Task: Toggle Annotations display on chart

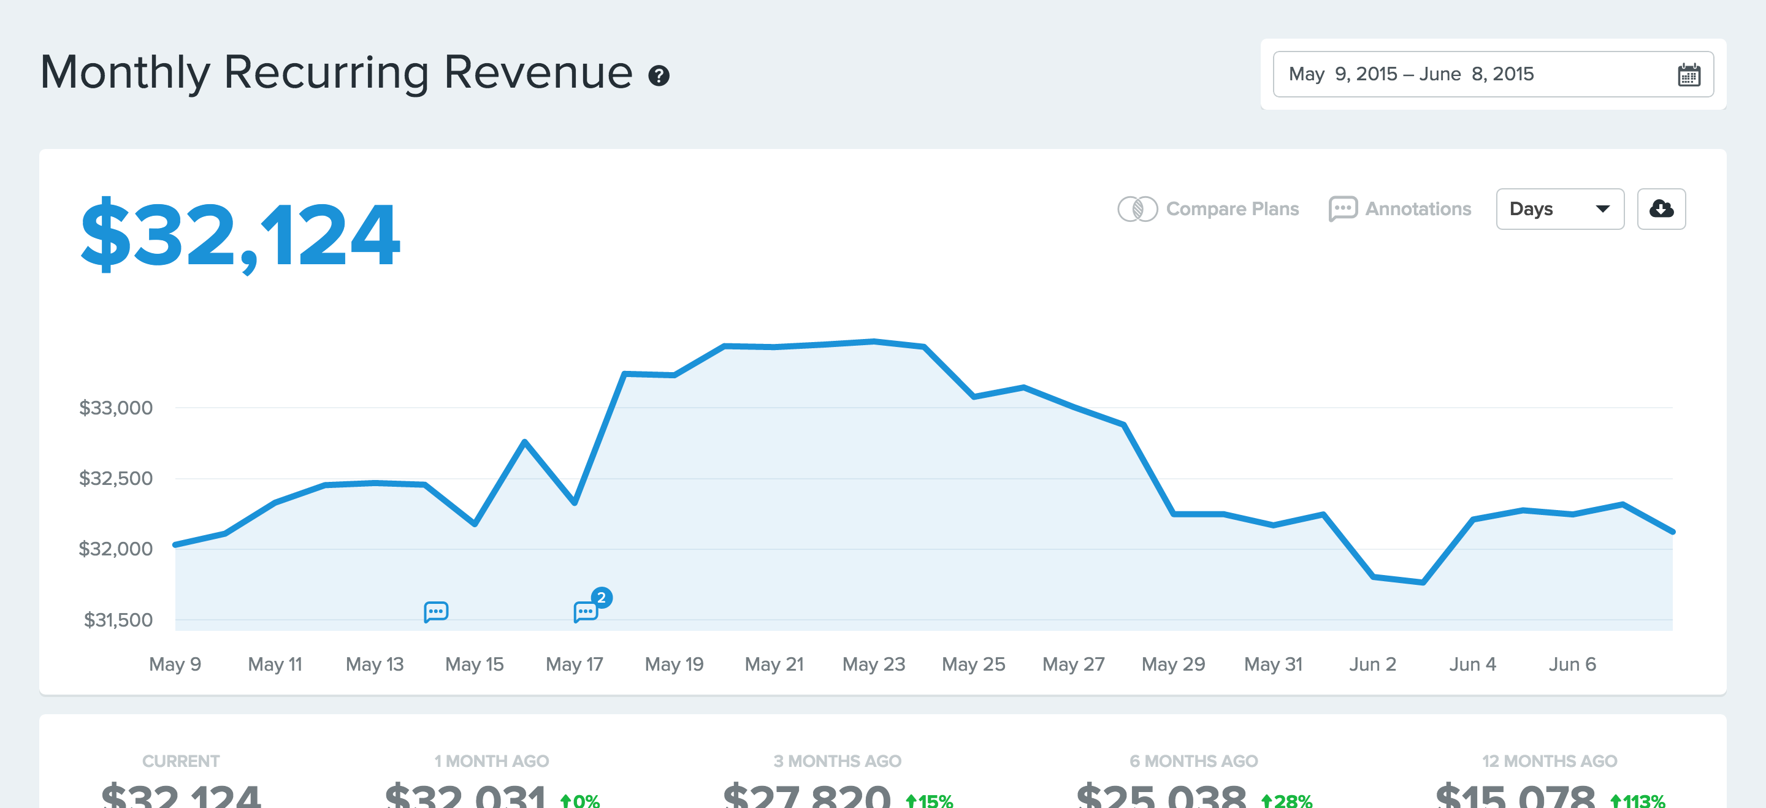Action: tap(1418, 208)
